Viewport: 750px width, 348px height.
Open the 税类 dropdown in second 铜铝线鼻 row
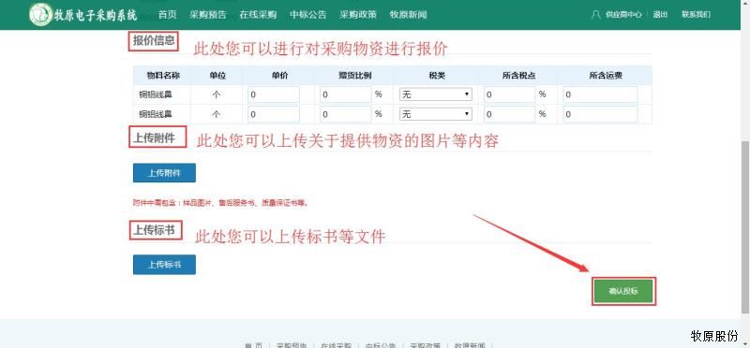tap(436, 114)
